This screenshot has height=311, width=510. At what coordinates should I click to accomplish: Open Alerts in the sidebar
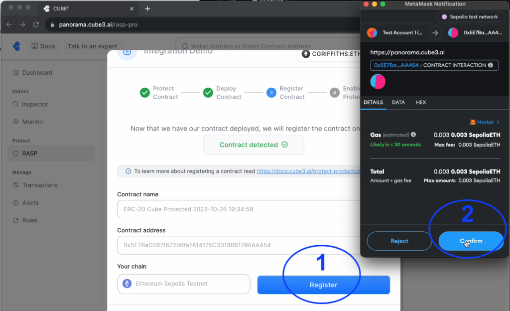coord(51,203)
